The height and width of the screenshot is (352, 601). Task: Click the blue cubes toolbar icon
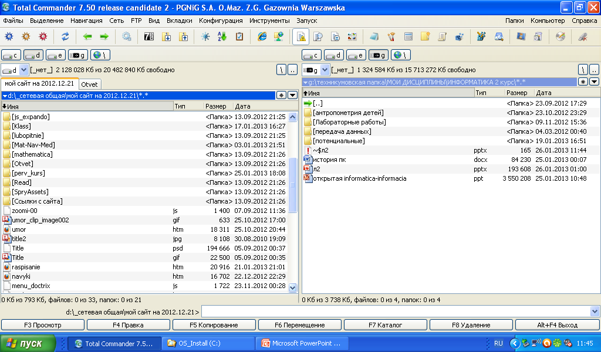tap(459, 37)
